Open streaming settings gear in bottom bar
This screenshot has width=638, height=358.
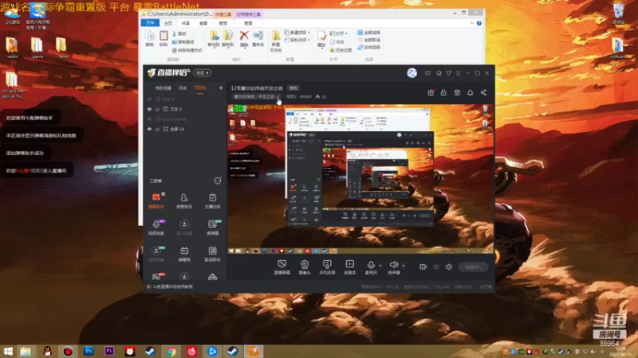click(449, 267)
